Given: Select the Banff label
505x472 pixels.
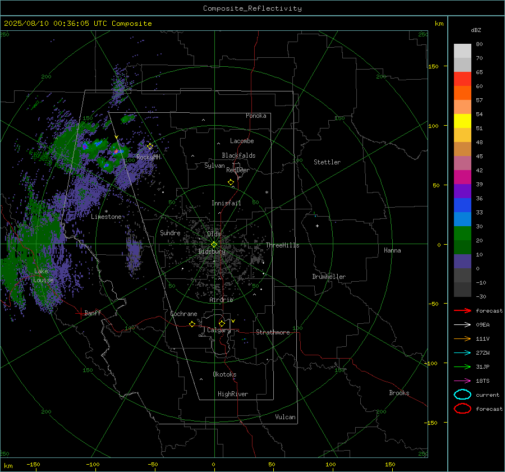Looking at the screenshot, I should [x=93, y=313].
